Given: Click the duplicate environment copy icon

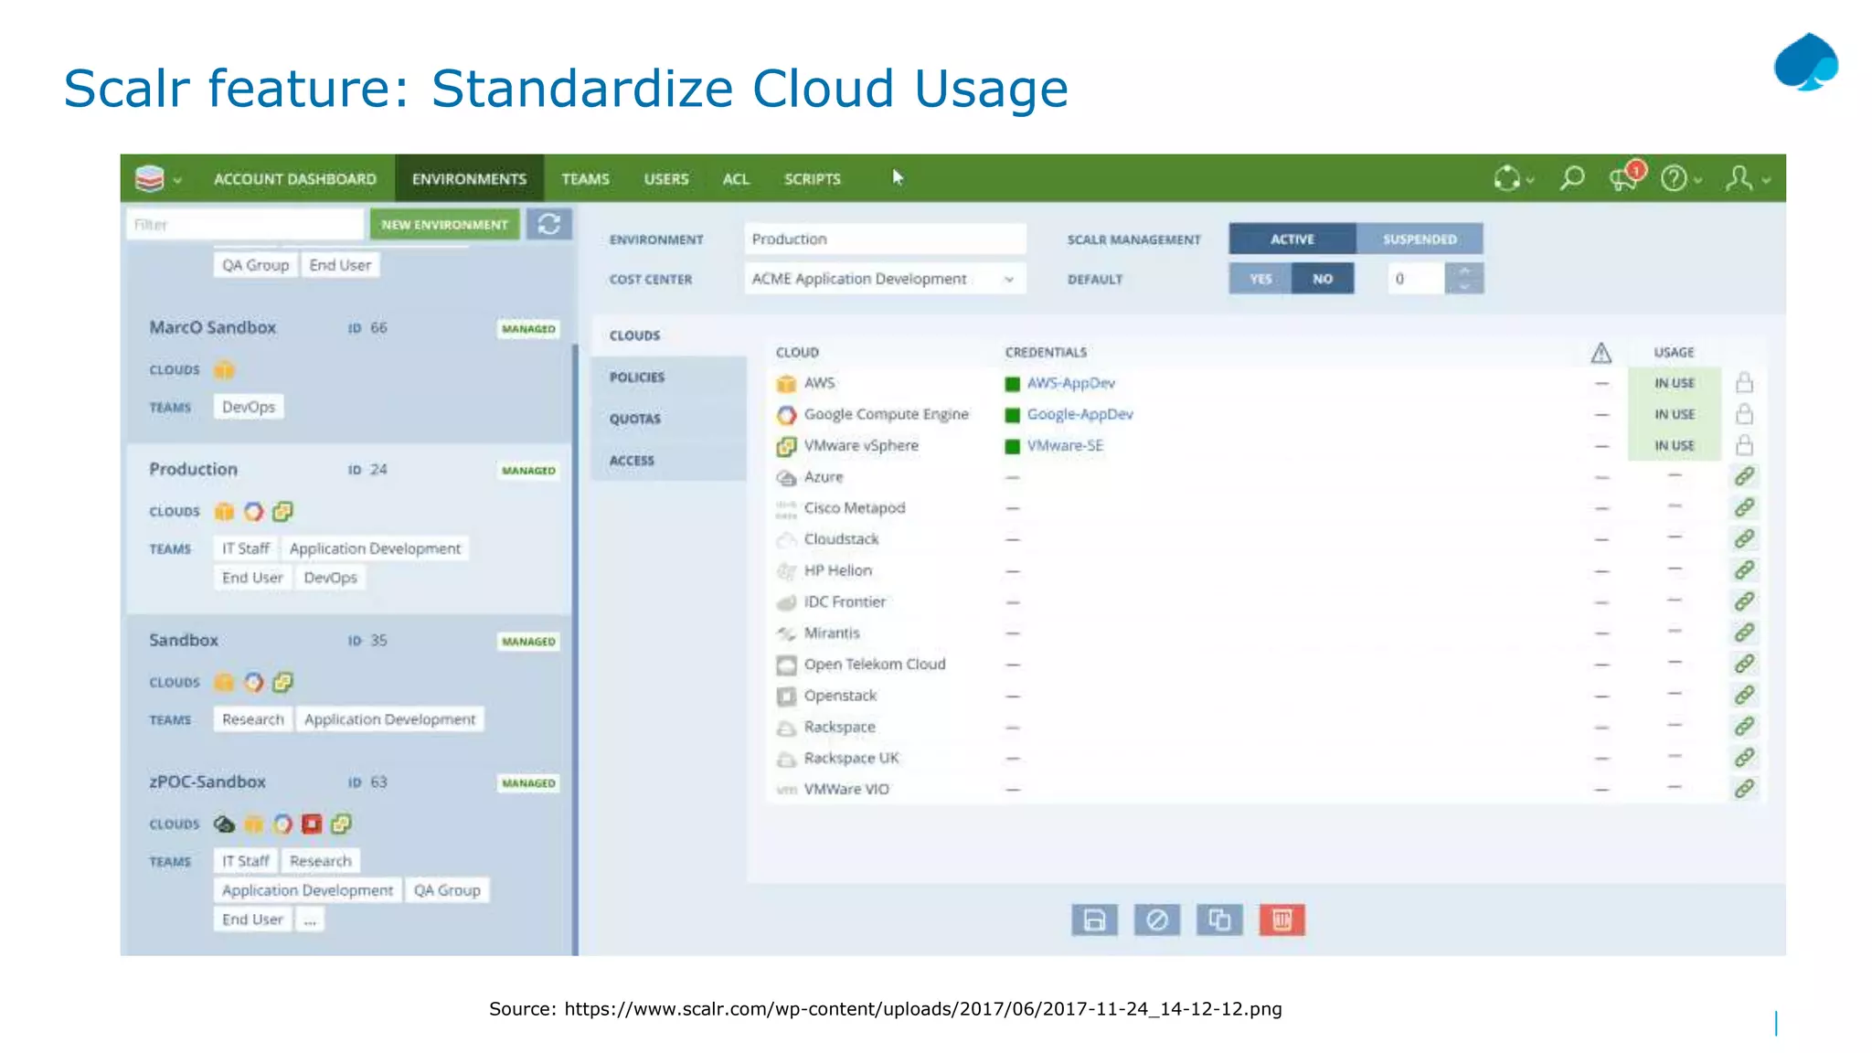Looking at the screenshot, I should pos(1219,920).
